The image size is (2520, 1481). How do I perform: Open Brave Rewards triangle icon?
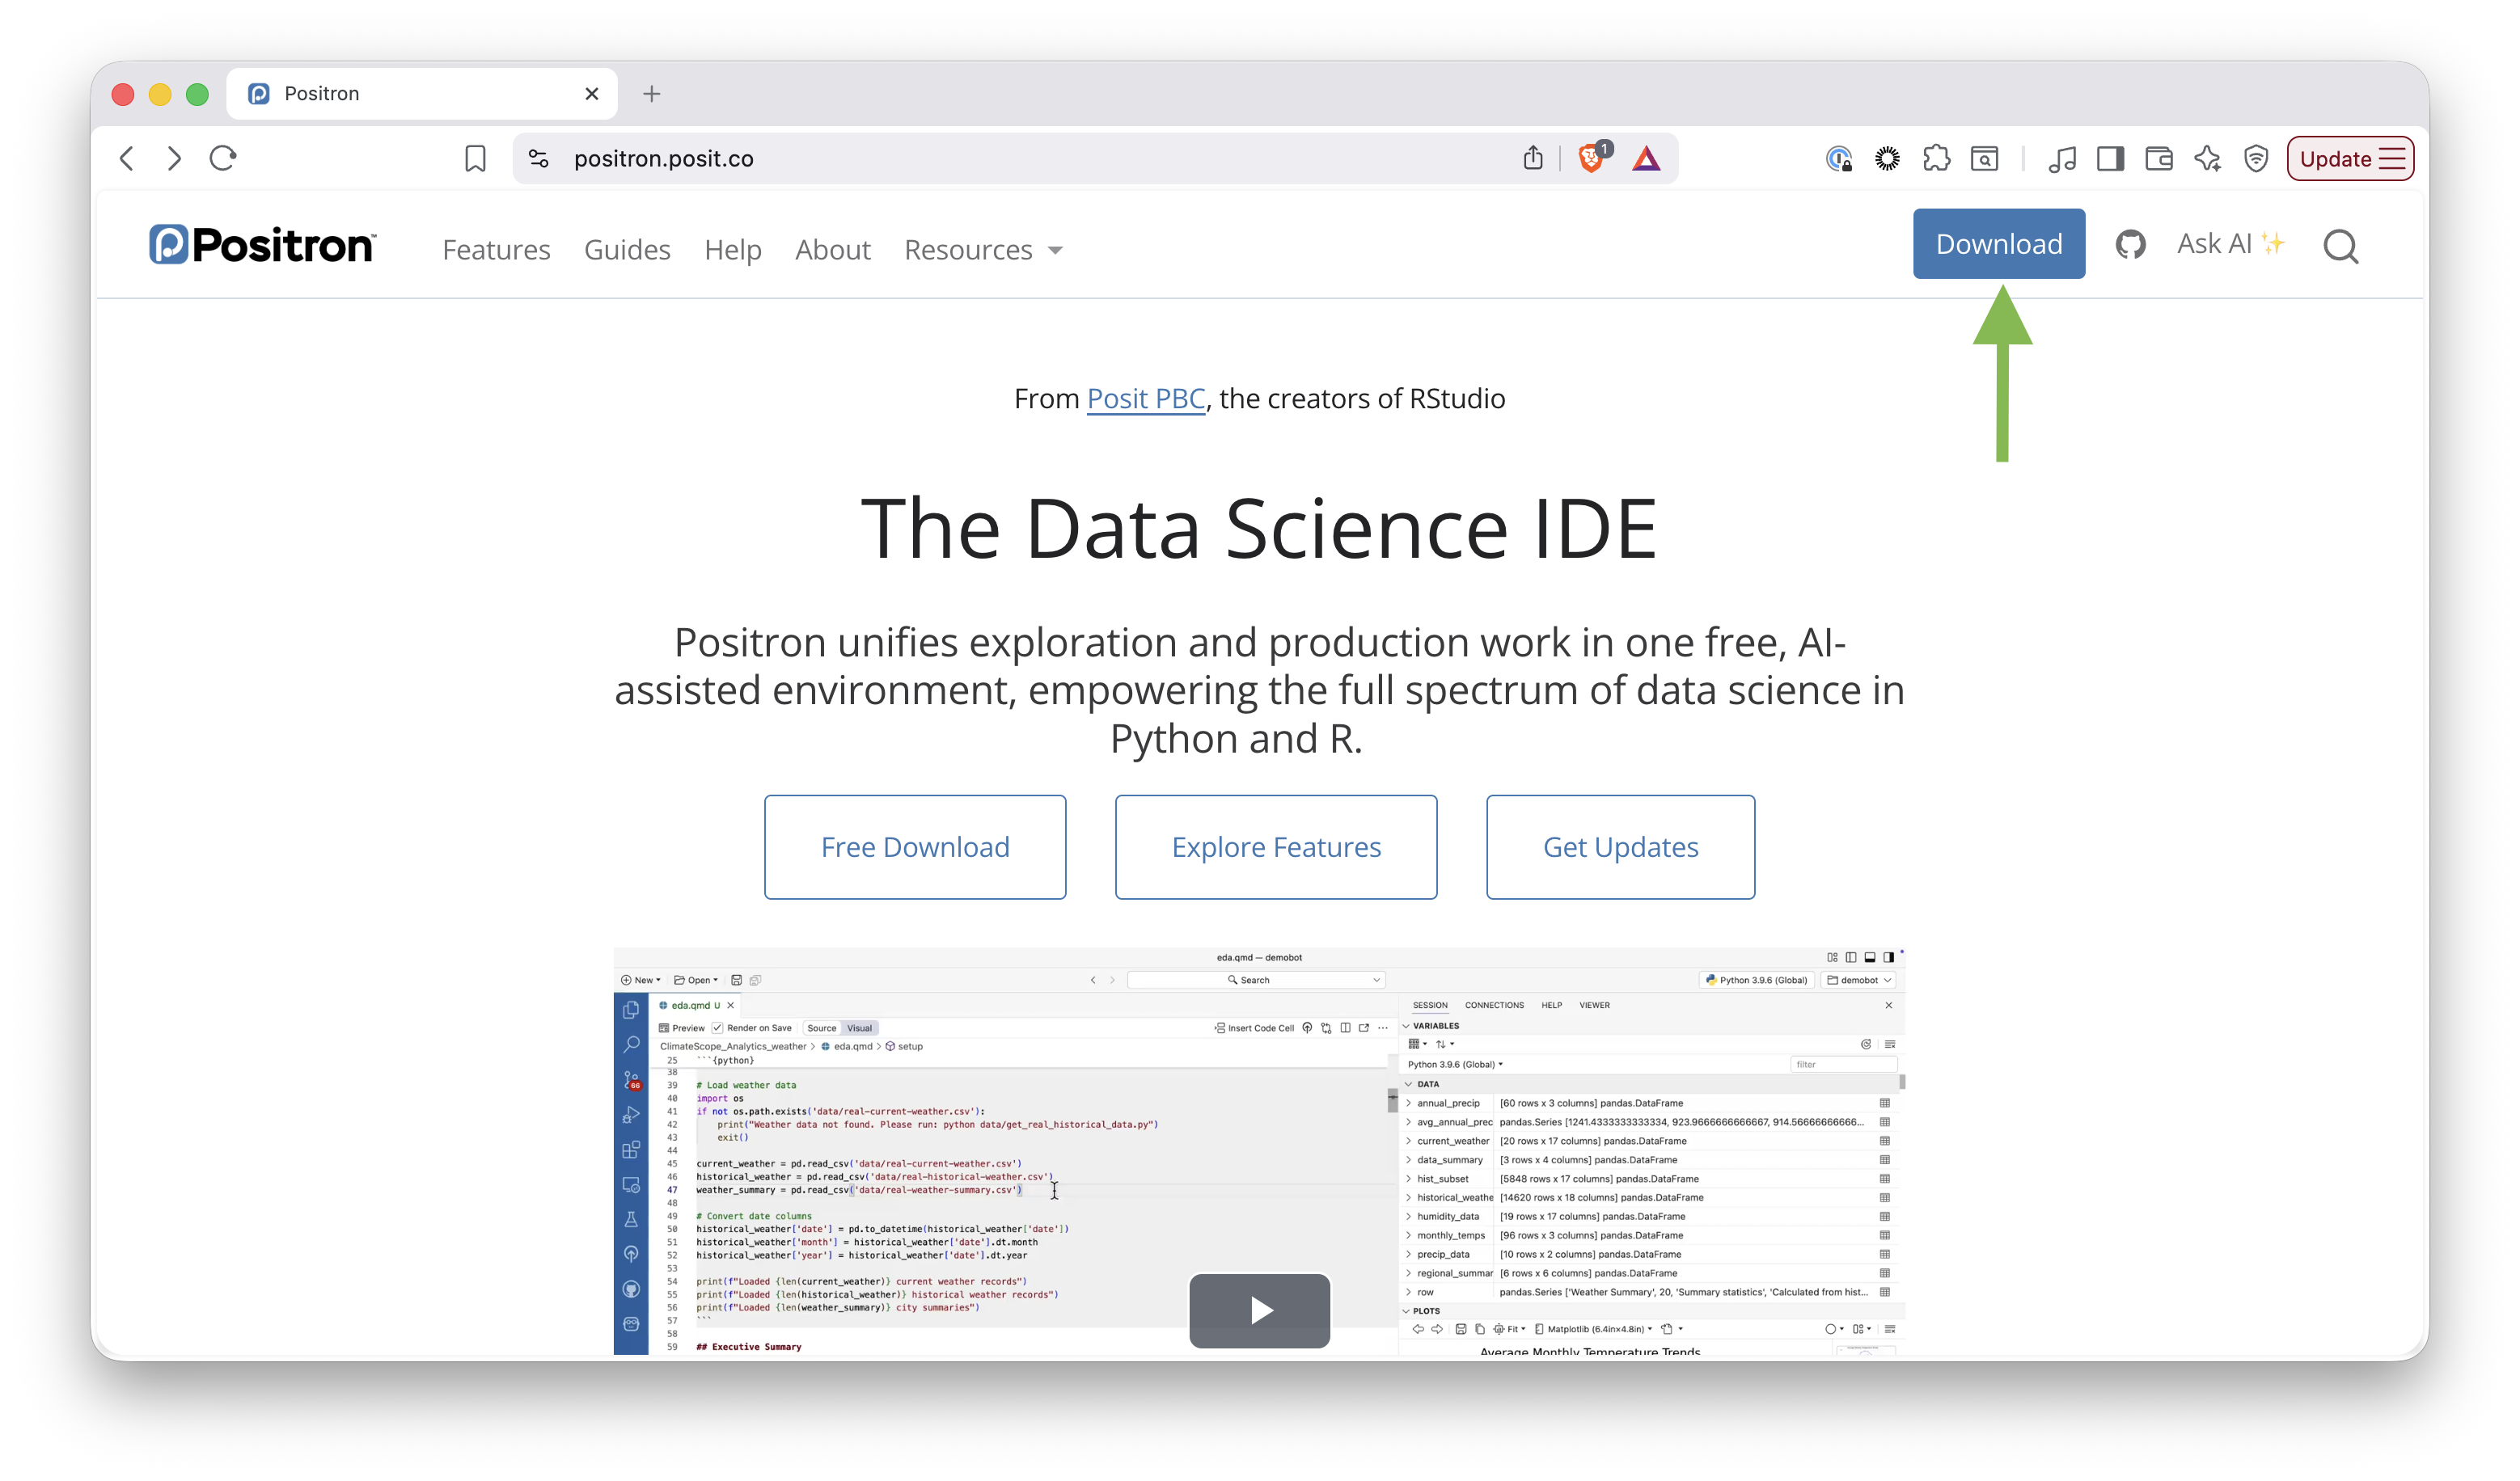tap(1646, 158)
